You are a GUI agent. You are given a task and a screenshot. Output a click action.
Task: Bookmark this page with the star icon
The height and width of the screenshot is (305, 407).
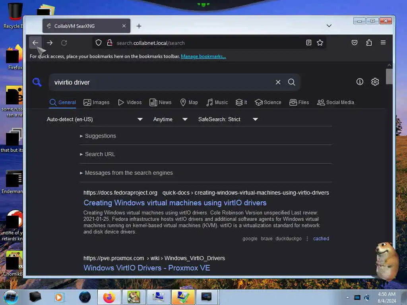(x=320, y=43)
